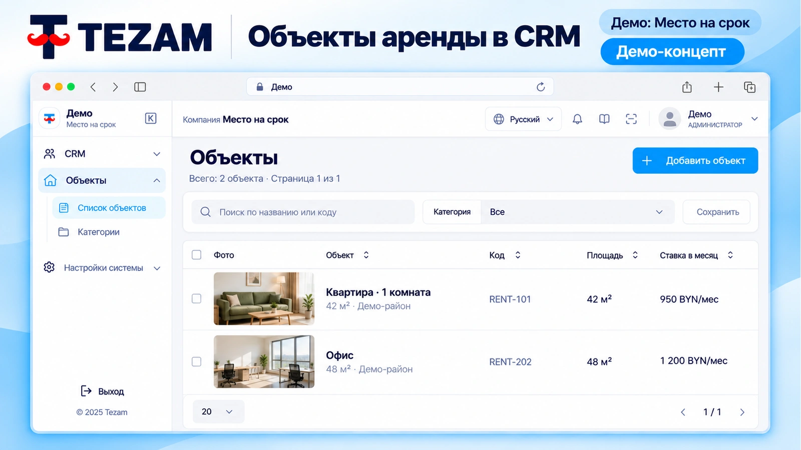This screenshot has height=450, width=801.
Task: Go to previous page arrow in pagination
Action: [683, 412]
